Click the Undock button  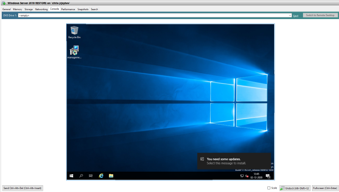click(x=295, y=188)
